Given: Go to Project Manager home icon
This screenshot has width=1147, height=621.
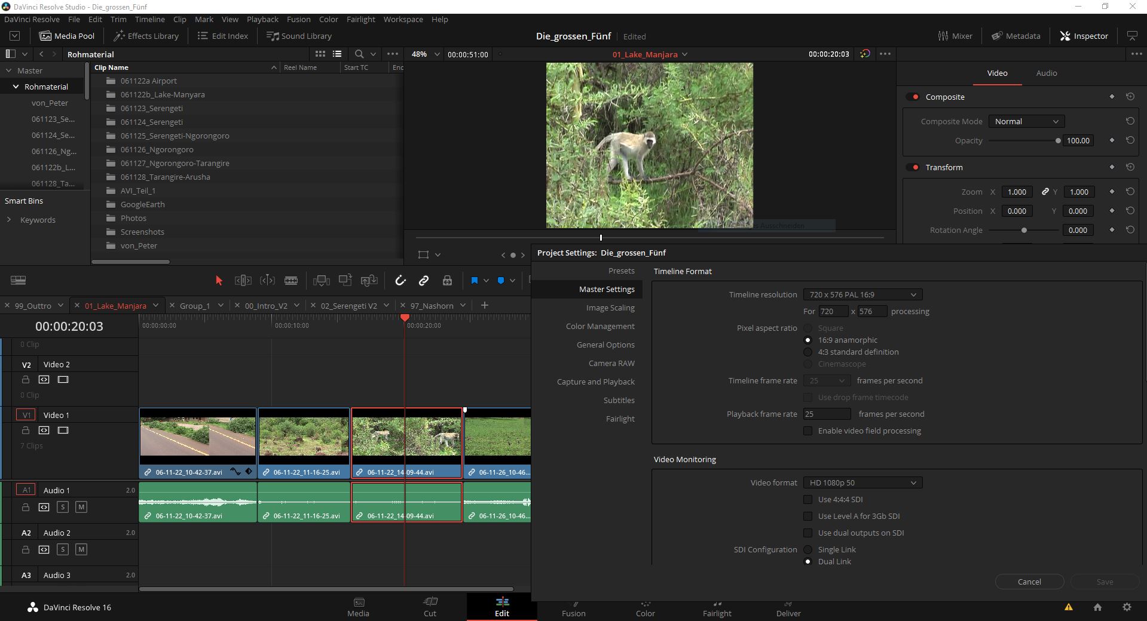Looking at the screenshot, I should (1097, 607).
